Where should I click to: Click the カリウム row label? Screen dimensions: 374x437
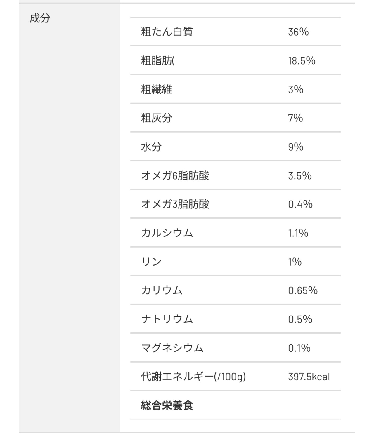pyautogui.click(x=162, y=290)
